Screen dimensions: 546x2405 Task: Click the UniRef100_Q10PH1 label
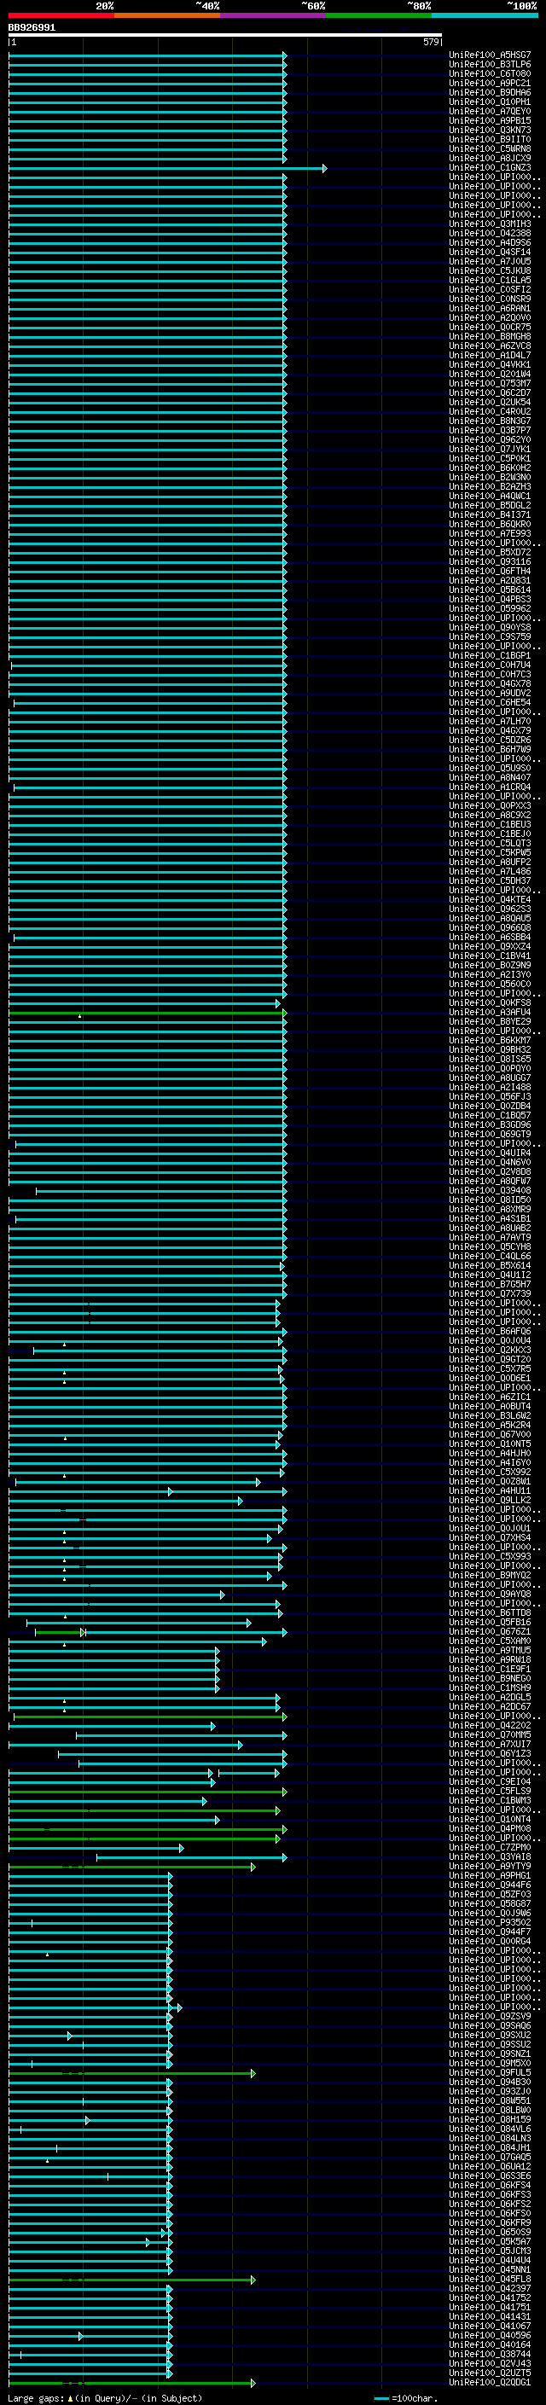[x=490, y=102]
